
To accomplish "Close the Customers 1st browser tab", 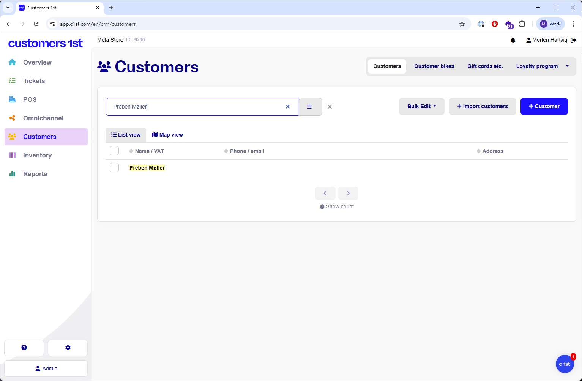I will coord(98,8).
